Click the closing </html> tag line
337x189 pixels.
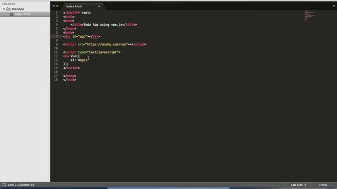[70, 80]
